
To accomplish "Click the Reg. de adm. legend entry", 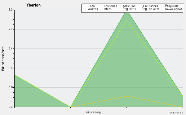I will [151, 9].
